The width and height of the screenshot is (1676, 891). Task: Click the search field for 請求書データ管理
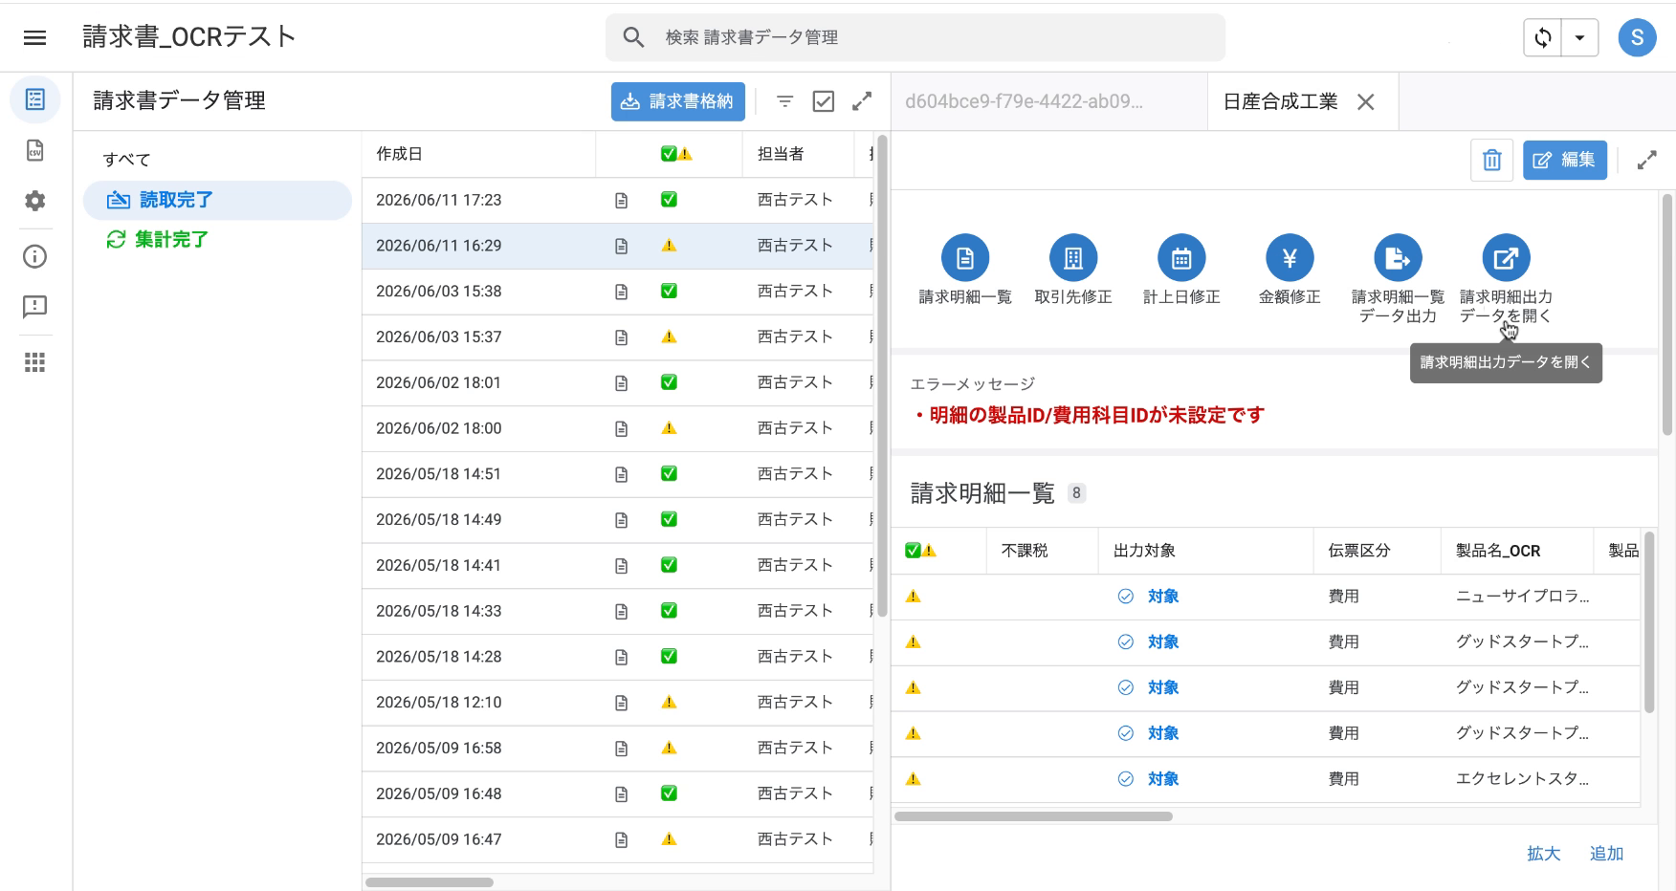click(915, 37)
